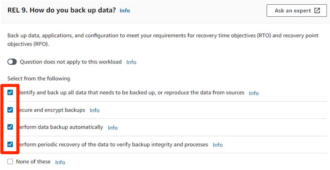Uncheck 'Perform periodic recovery of the data' checkbox
The image size is (330, 170).
(10, 144)
